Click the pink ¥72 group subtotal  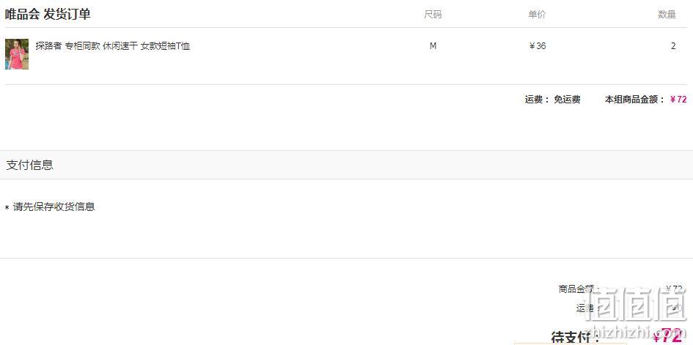pyautogui.click(x=678, y=100)
